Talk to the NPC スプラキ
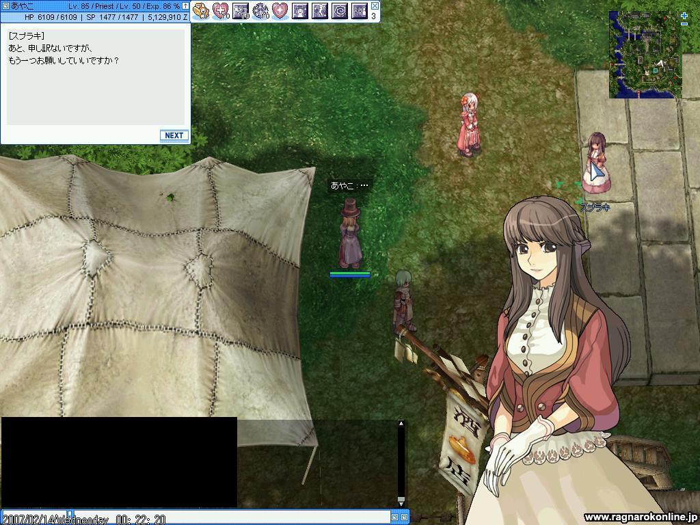700x525 pixels. coord(596,163)
